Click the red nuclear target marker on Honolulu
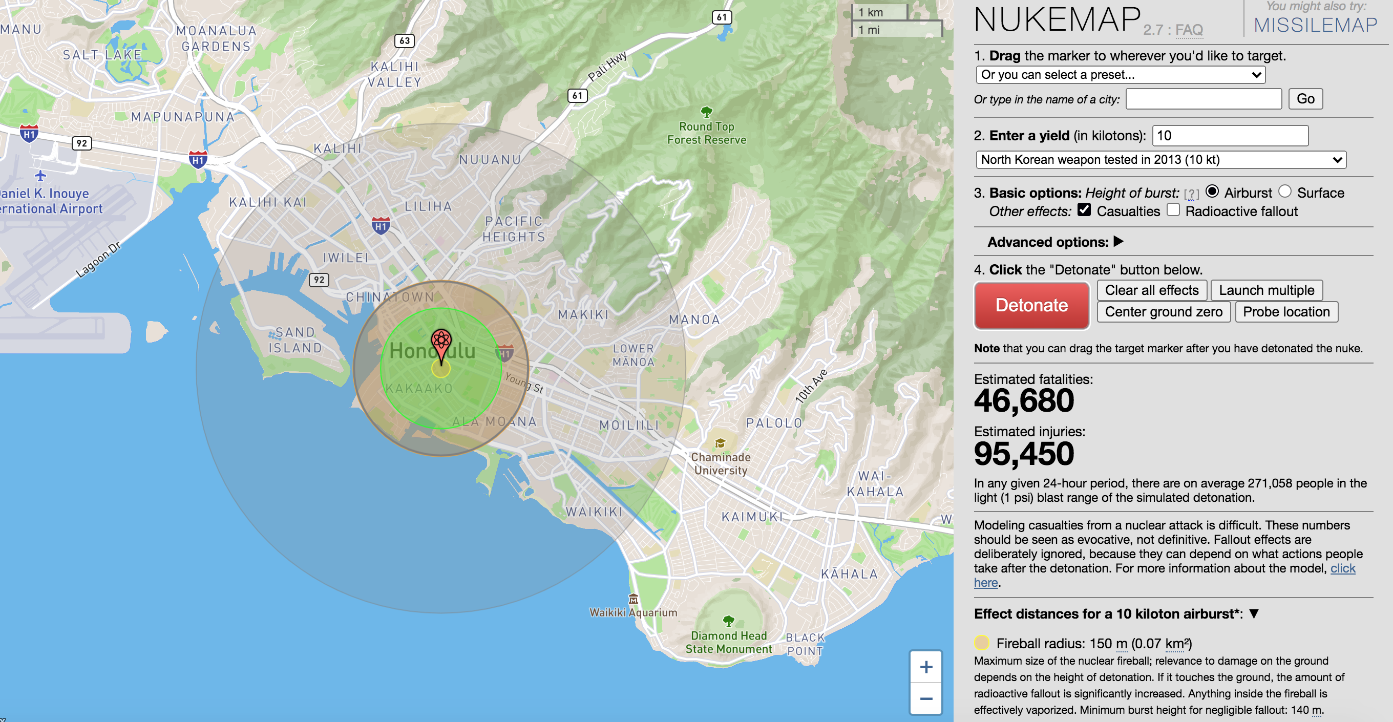Screen dimensions: 1393x722 [x=441, y=346]
